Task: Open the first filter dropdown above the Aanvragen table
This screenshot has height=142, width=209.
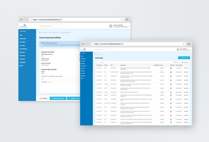Action: 177,62
